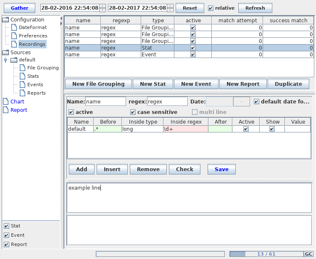The height and width of the screenshot is (259, 316).
Task: Click the File Grouping document icon
Action: 23,68
